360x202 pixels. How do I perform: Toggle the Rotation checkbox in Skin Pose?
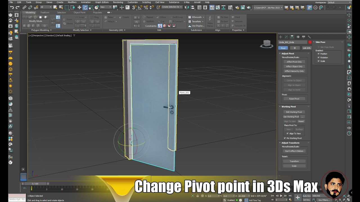click(318, 57)
